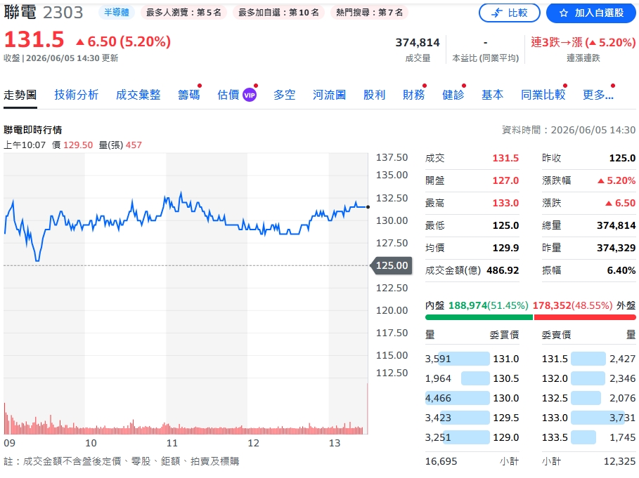This screenshot has width=639, height=478.
Task: Switch to the 多空 tab
Action: click(x=285, y=95)
